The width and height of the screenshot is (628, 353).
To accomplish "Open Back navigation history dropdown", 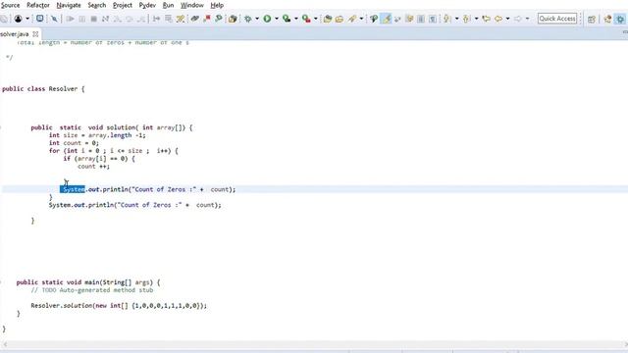I will point(507,19).
